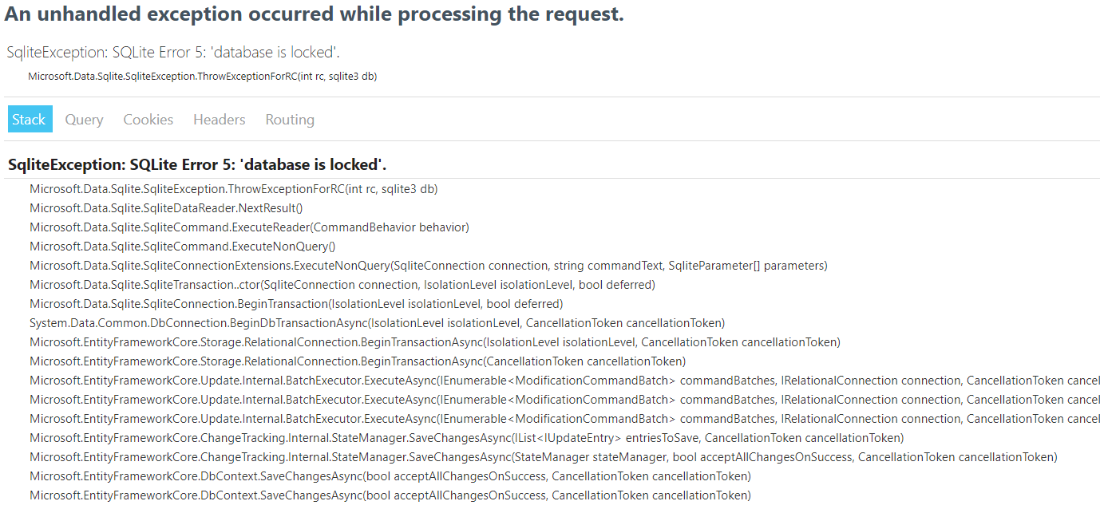
Task: Switch to the Headers tab
Action: [219, 119]
